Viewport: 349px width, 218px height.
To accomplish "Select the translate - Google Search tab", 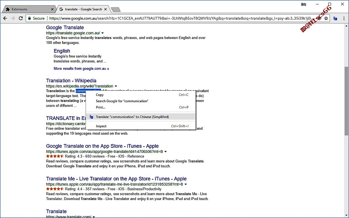I will (x=83, y=9).
